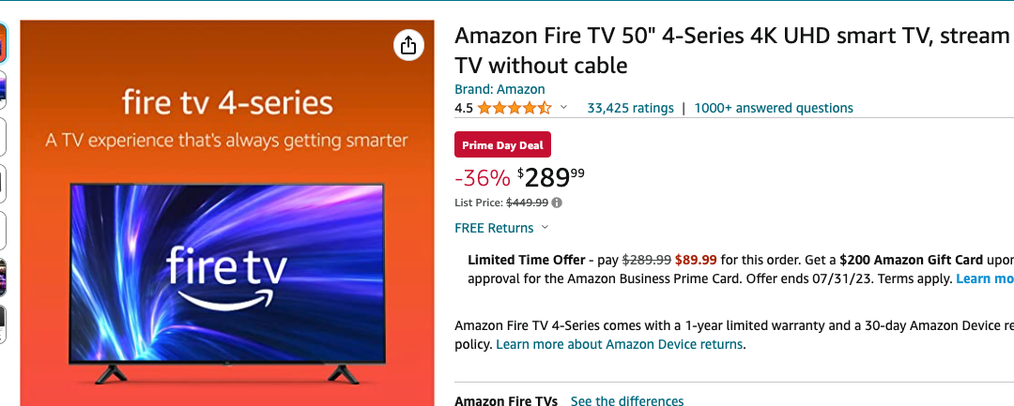Select the first, highlighted orange image thumbnail
Image resolution: width=1014 pixels, height=406 pixels.
coord(3,41)
